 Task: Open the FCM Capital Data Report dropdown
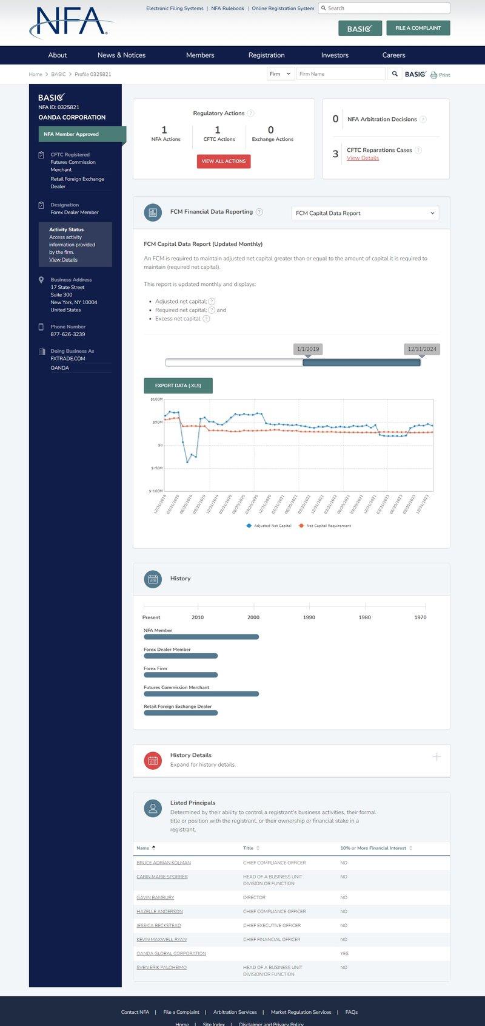(365, 213)
